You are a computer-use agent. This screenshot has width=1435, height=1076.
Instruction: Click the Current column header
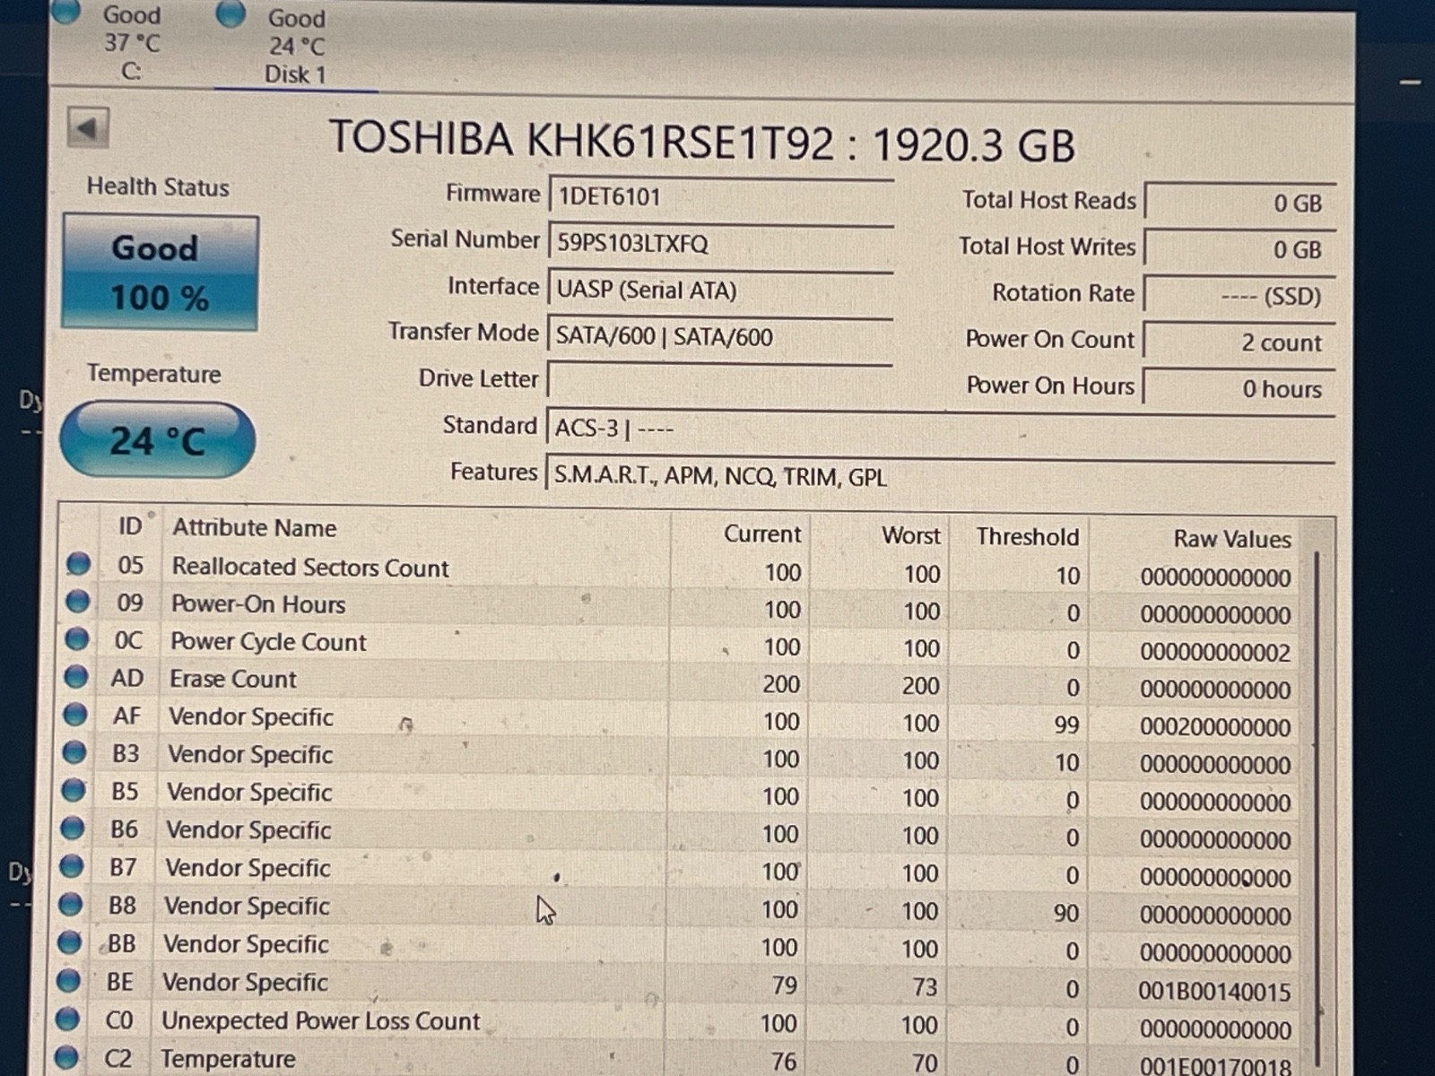[762, 534]
